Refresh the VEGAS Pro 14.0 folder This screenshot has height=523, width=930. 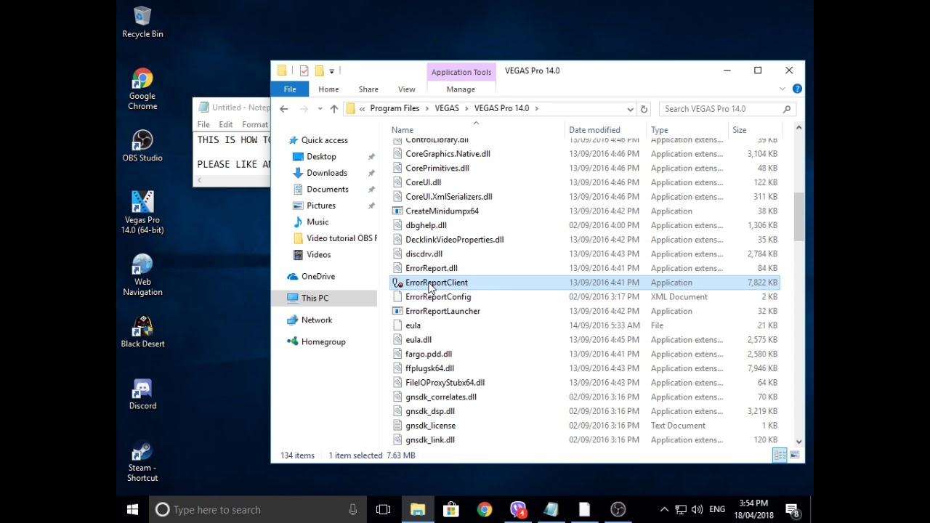[644, 109]
